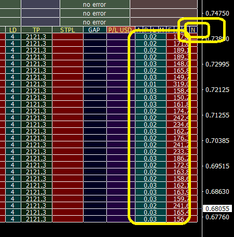Click the P/L USD column header
The width and height of the screenshot is (234, 237).
coord(121,30)
